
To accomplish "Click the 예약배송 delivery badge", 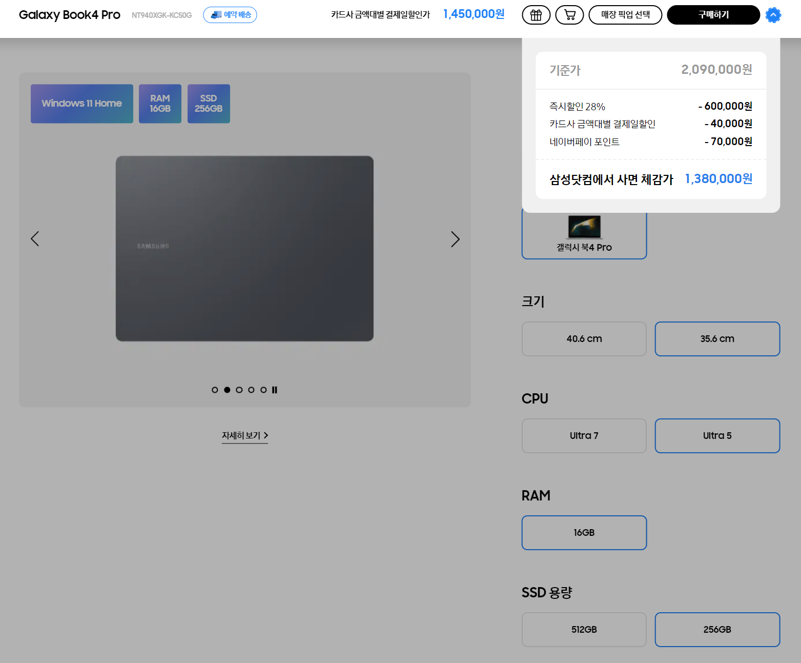I will 230,15.
